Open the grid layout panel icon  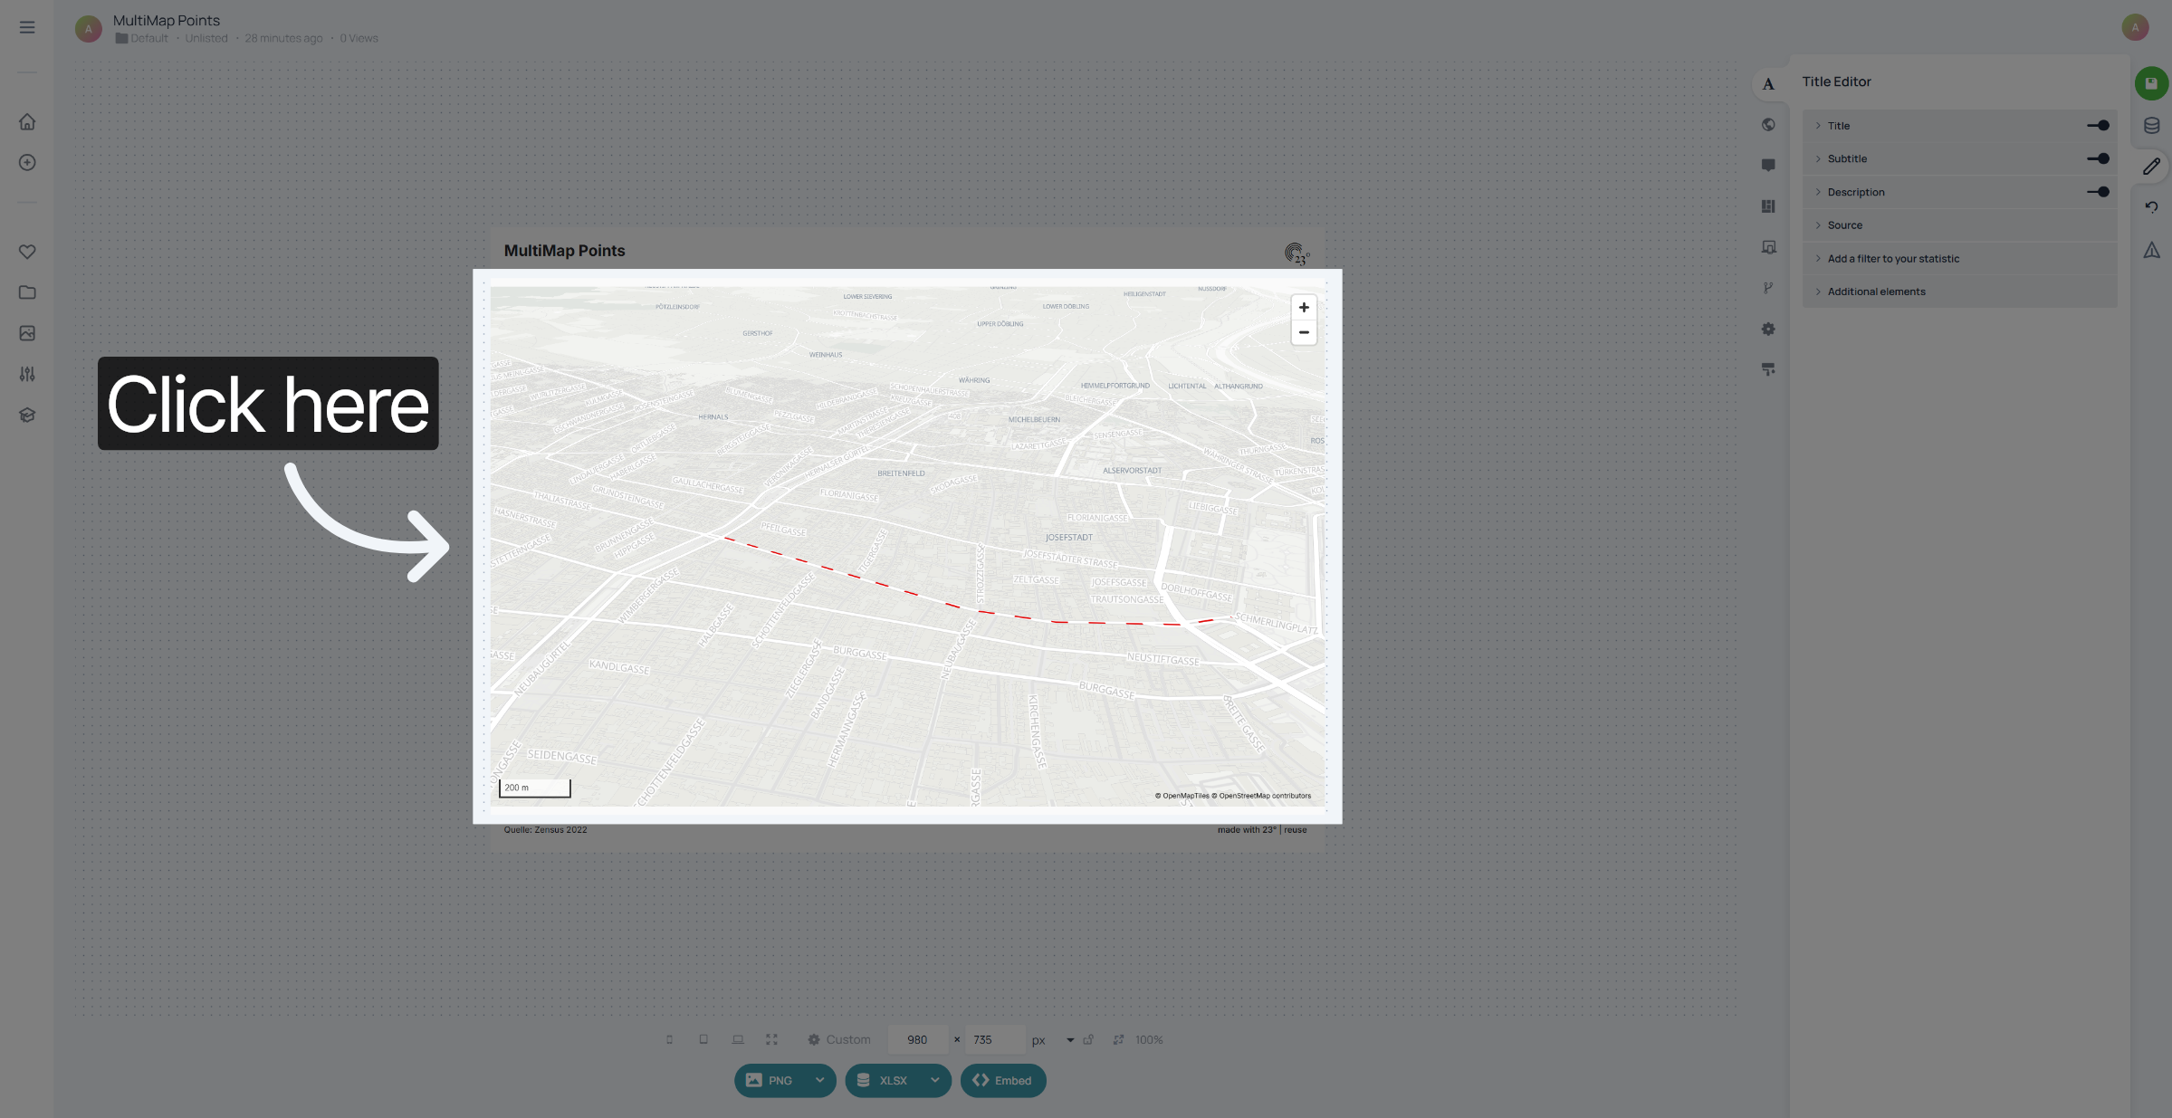coord(1768,206)
